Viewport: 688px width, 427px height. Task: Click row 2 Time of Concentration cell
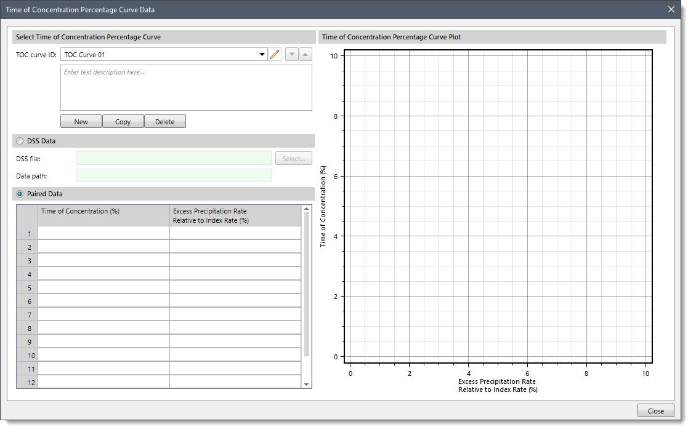pyautogui.click(x=103, y=247)
